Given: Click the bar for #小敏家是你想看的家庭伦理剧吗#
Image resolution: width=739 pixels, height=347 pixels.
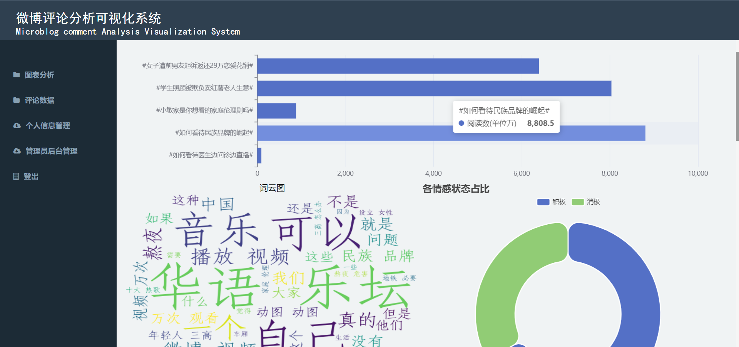Looking at the screenshot, I should 277,110.
